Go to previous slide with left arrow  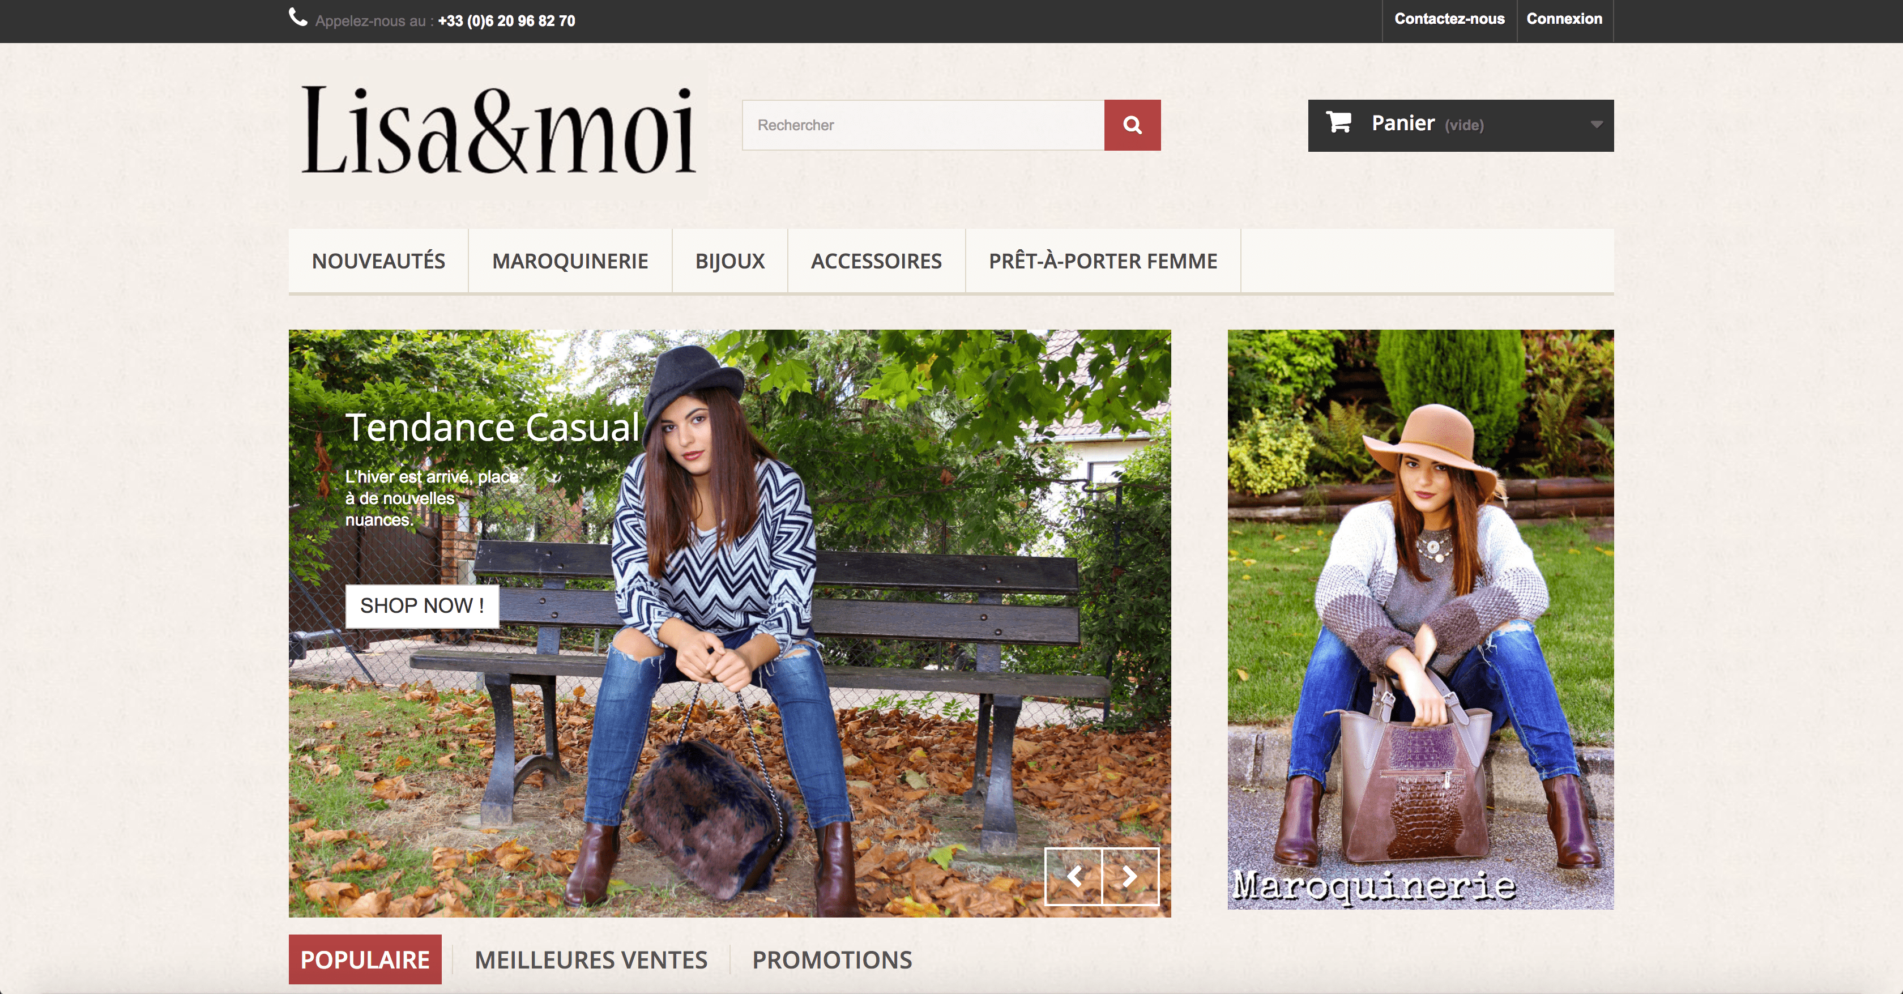(1073, 877)
